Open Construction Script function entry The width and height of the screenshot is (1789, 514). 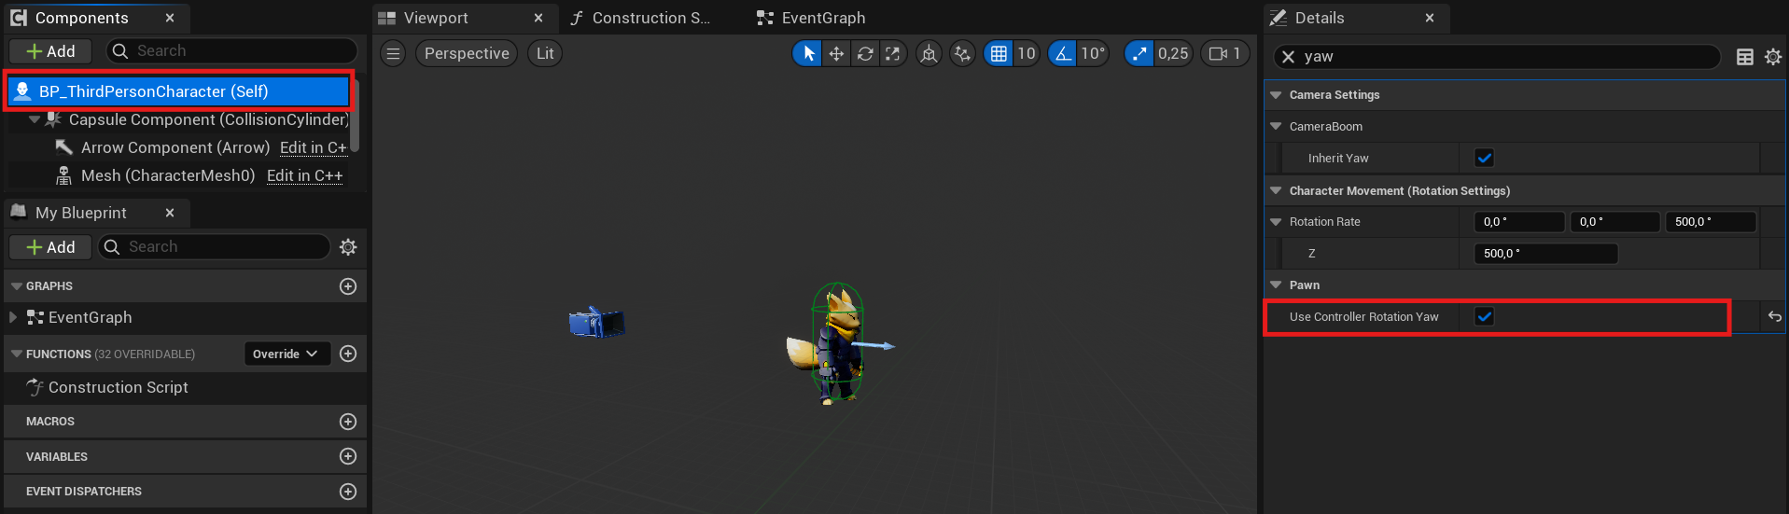[x=118, y=387]
